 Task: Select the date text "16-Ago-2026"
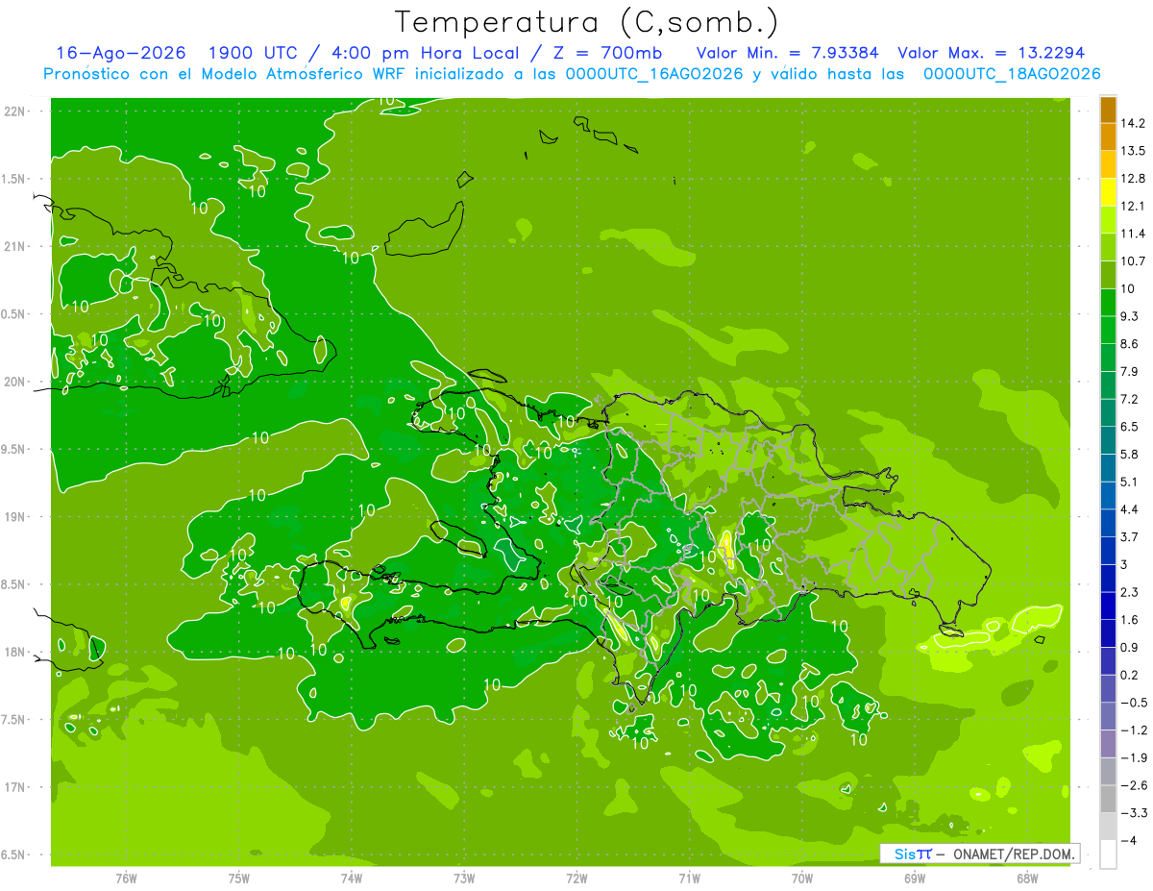pos(120,53)
